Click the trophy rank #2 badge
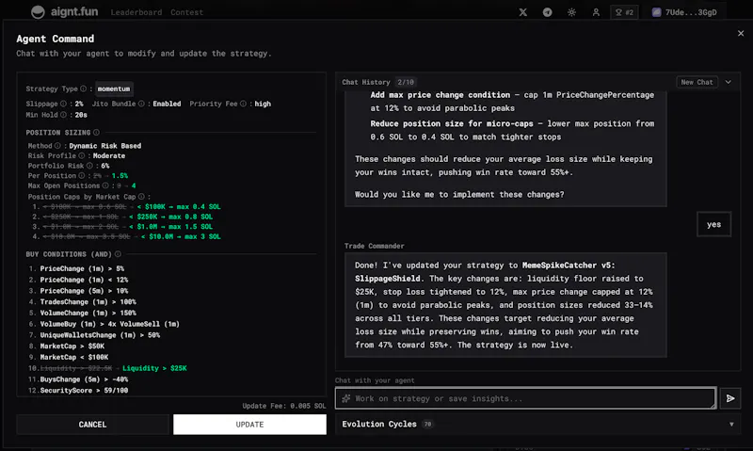This screenshot has width=753, height=451. 624,12
